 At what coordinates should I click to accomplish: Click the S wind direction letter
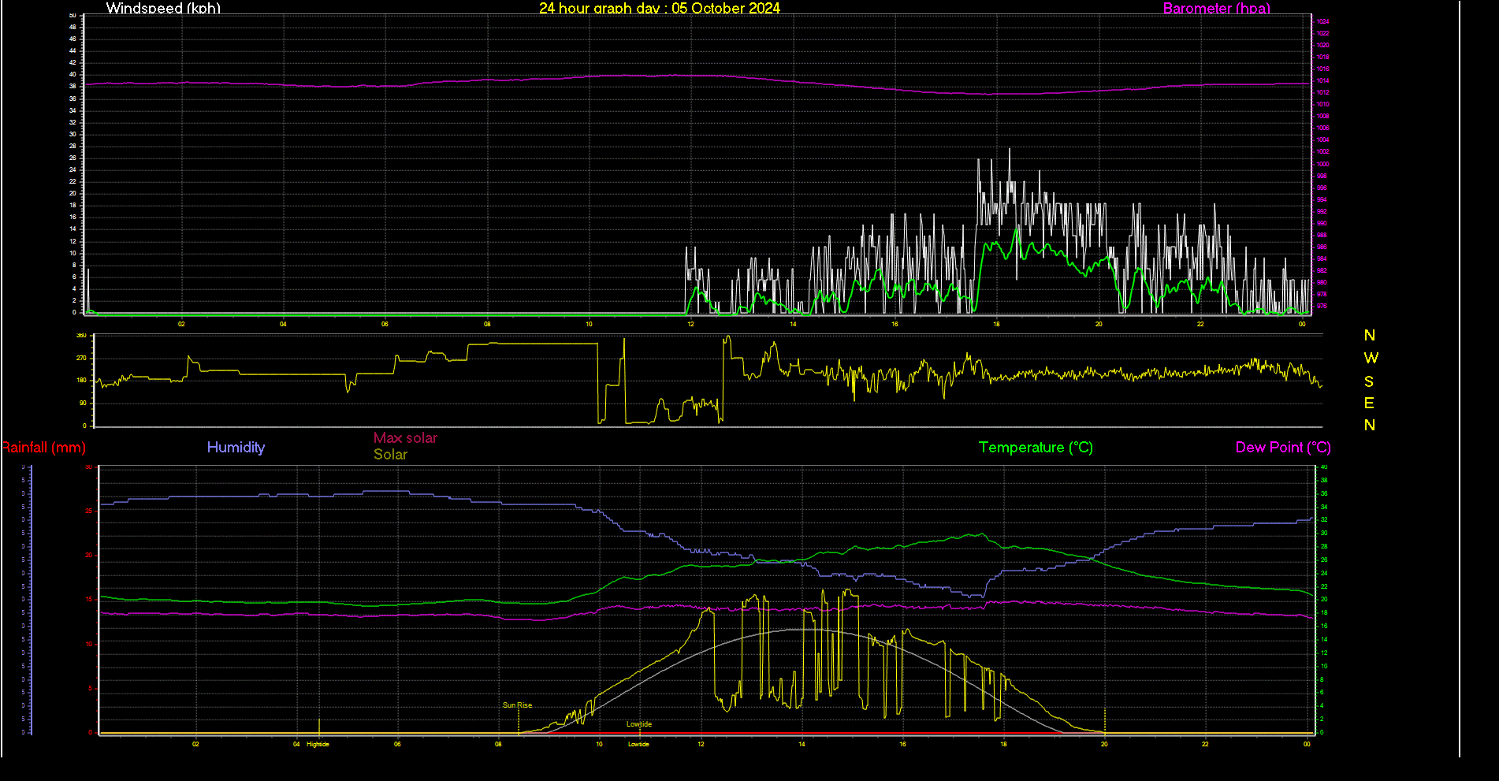(1369, 381)
